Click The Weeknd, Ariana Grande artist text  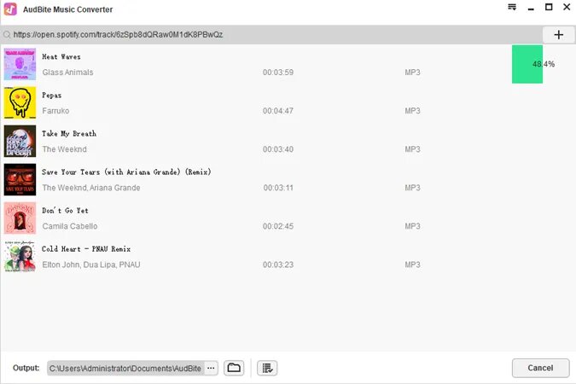(91, 188)
